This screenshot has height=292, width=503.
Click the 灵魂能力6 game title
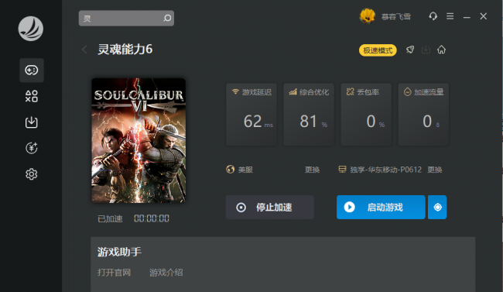[x=125, y=50]
